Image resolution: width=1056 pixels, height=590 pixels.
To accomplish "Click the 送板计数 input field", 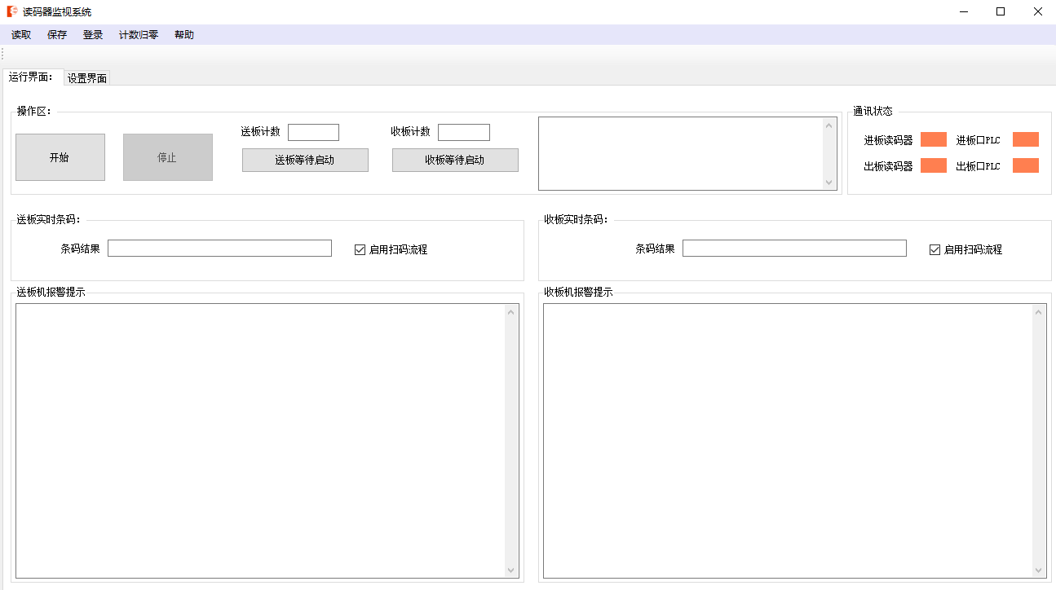I will pyautogui.click(x=313, y=132).
